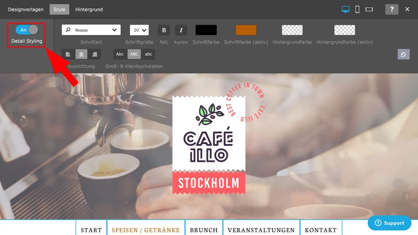The width and height of the screenshot is (418, 235).
Task: Select all-uppercase ABC capitalization option
Action: point(134,54)
